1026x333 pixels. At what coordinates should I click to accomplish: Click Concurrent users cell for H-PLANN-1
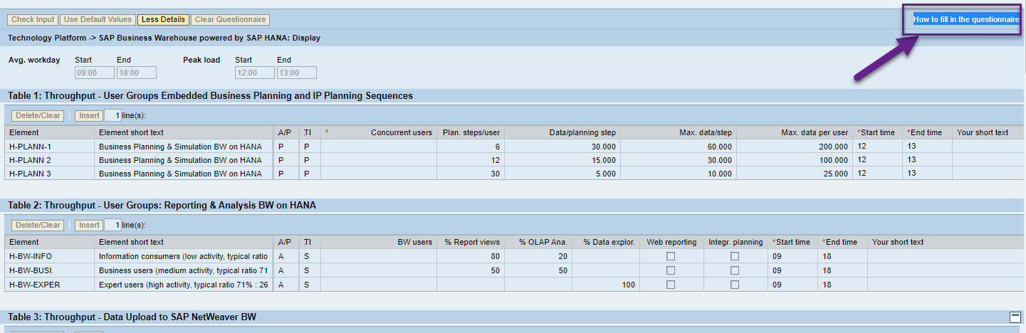point(378,147)
